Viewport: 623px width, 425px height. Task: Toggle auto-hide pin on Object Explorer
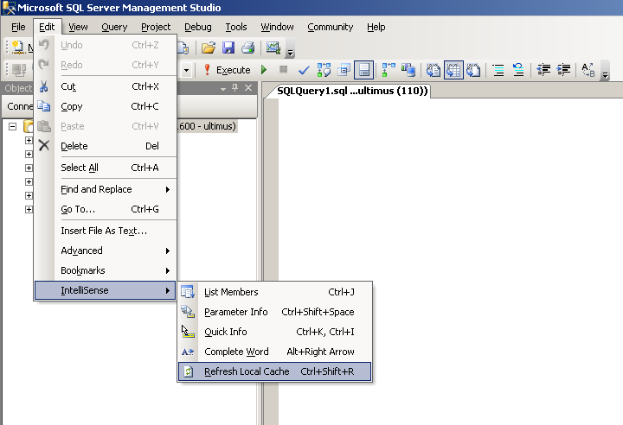[x=234, y=88]
